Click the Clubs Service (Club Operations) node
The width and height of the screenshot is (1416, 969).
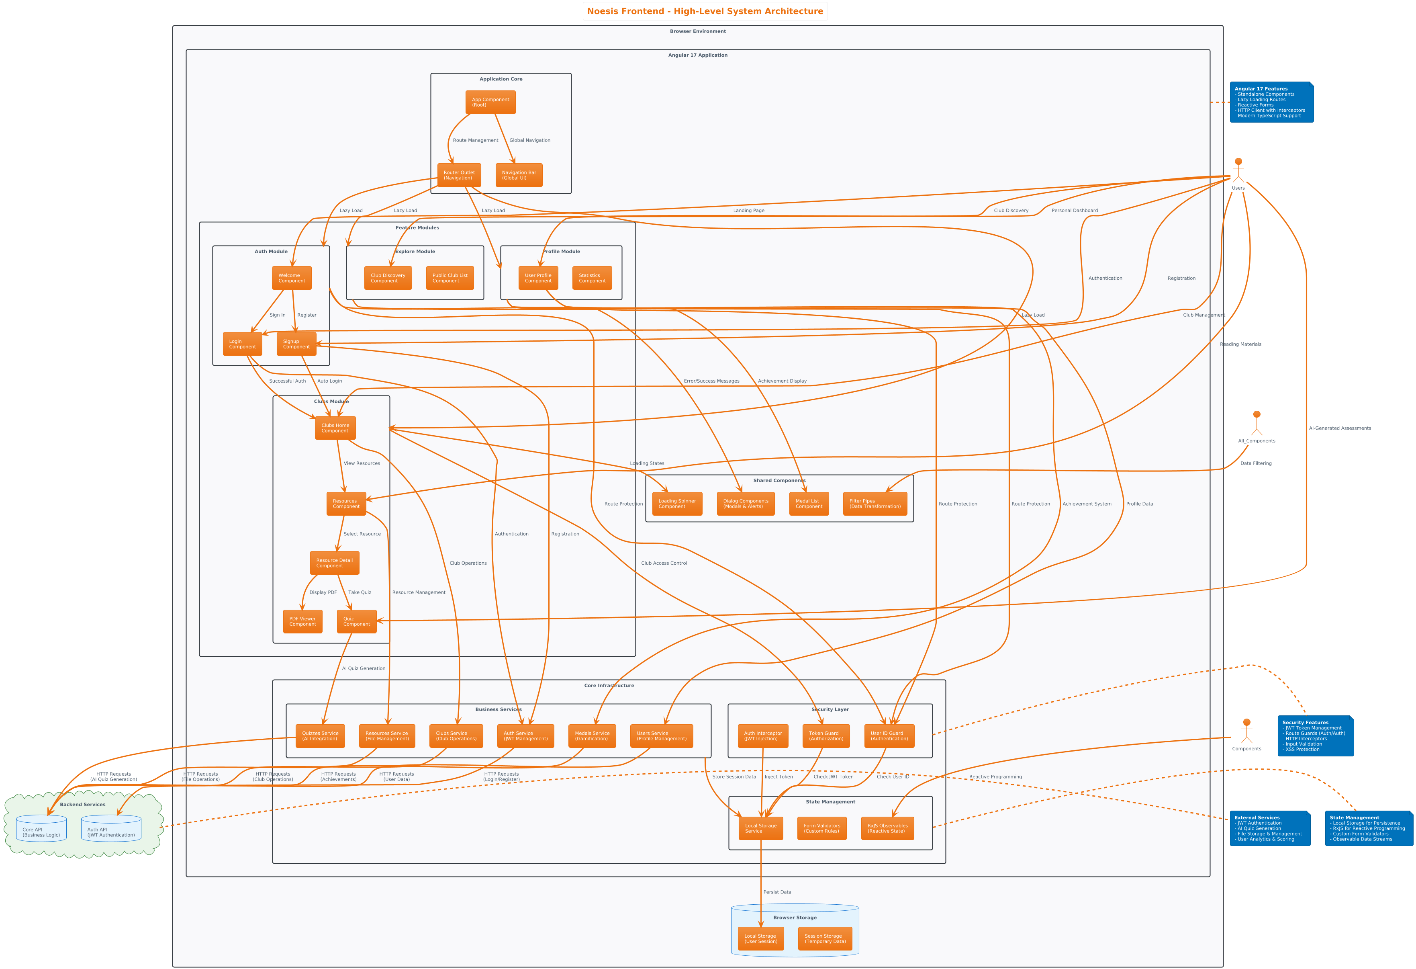tap(456, 735)
